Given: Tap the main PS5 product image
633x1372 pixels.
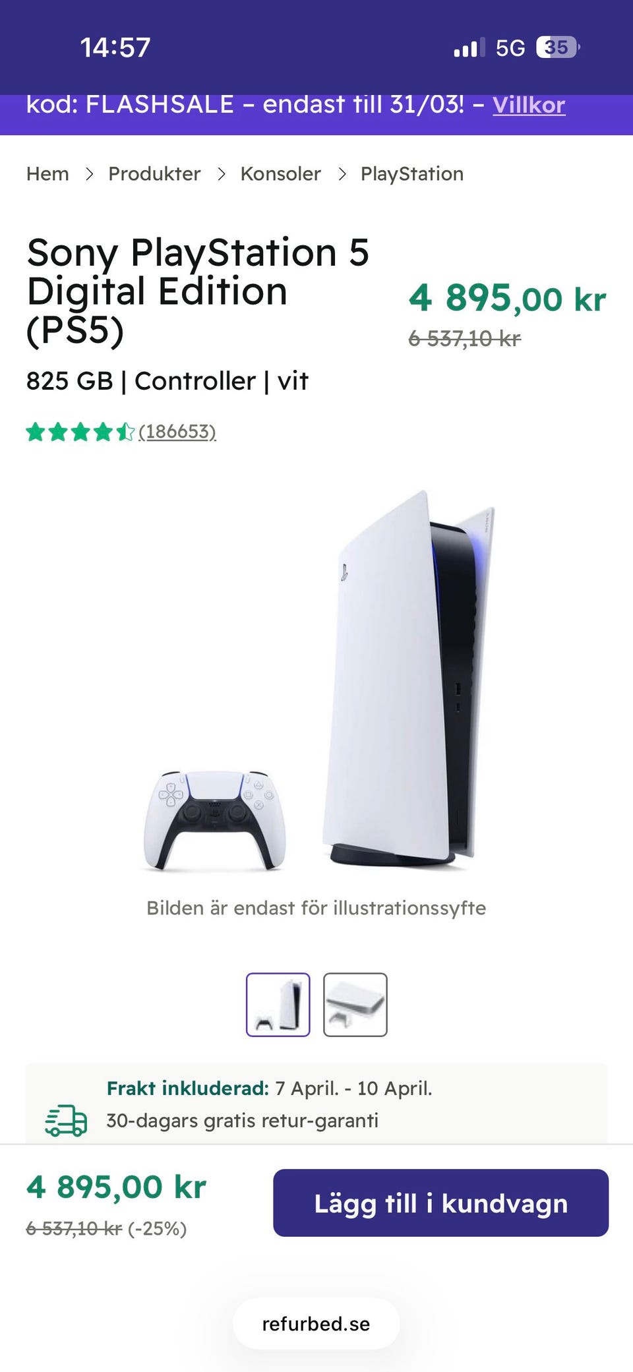Looking at the screenshot, I should coord(316,679).
